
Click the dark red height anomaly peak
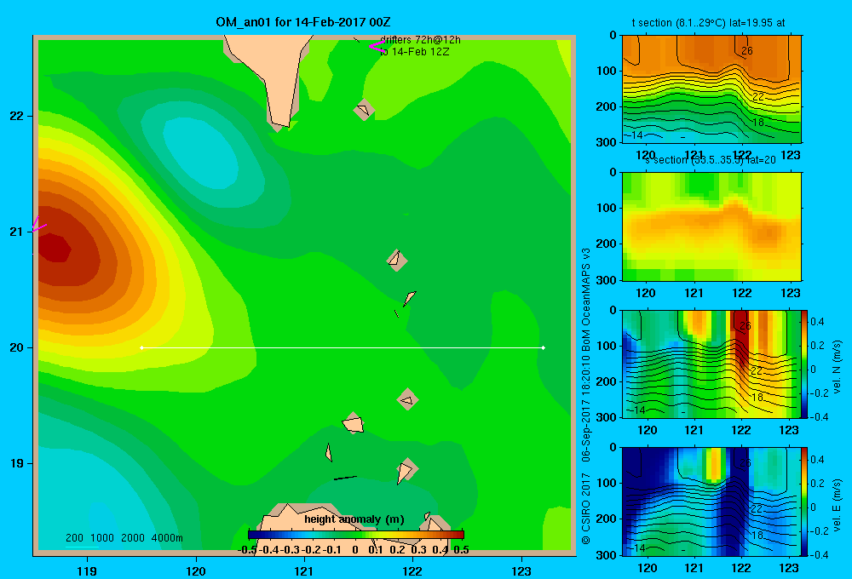coord(55,249)
